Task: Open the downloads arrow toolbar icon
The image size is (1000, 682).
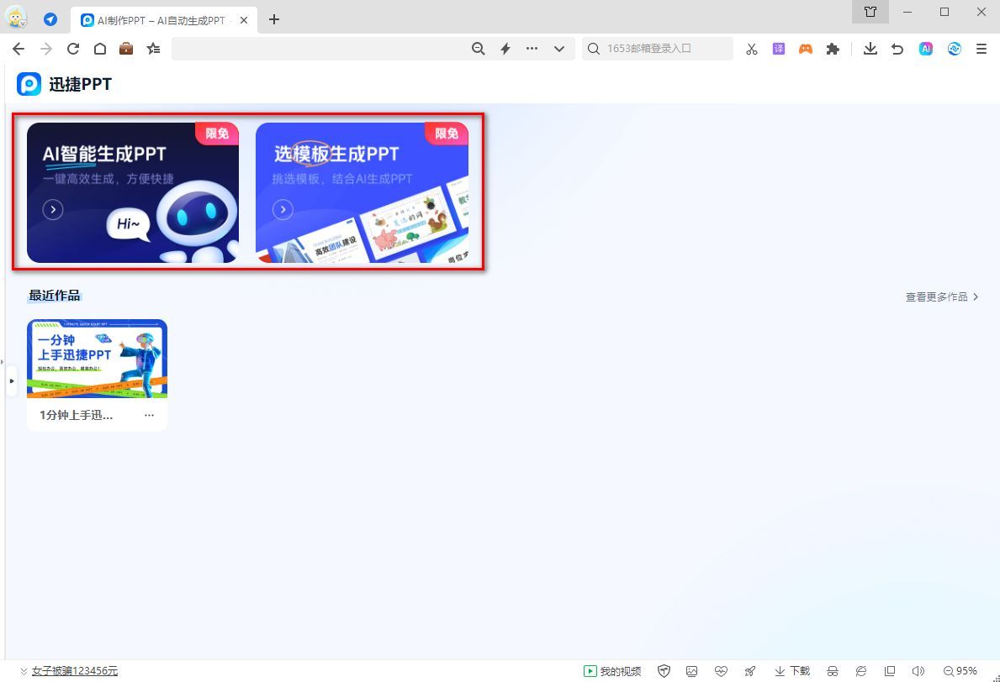Action: 870,49
